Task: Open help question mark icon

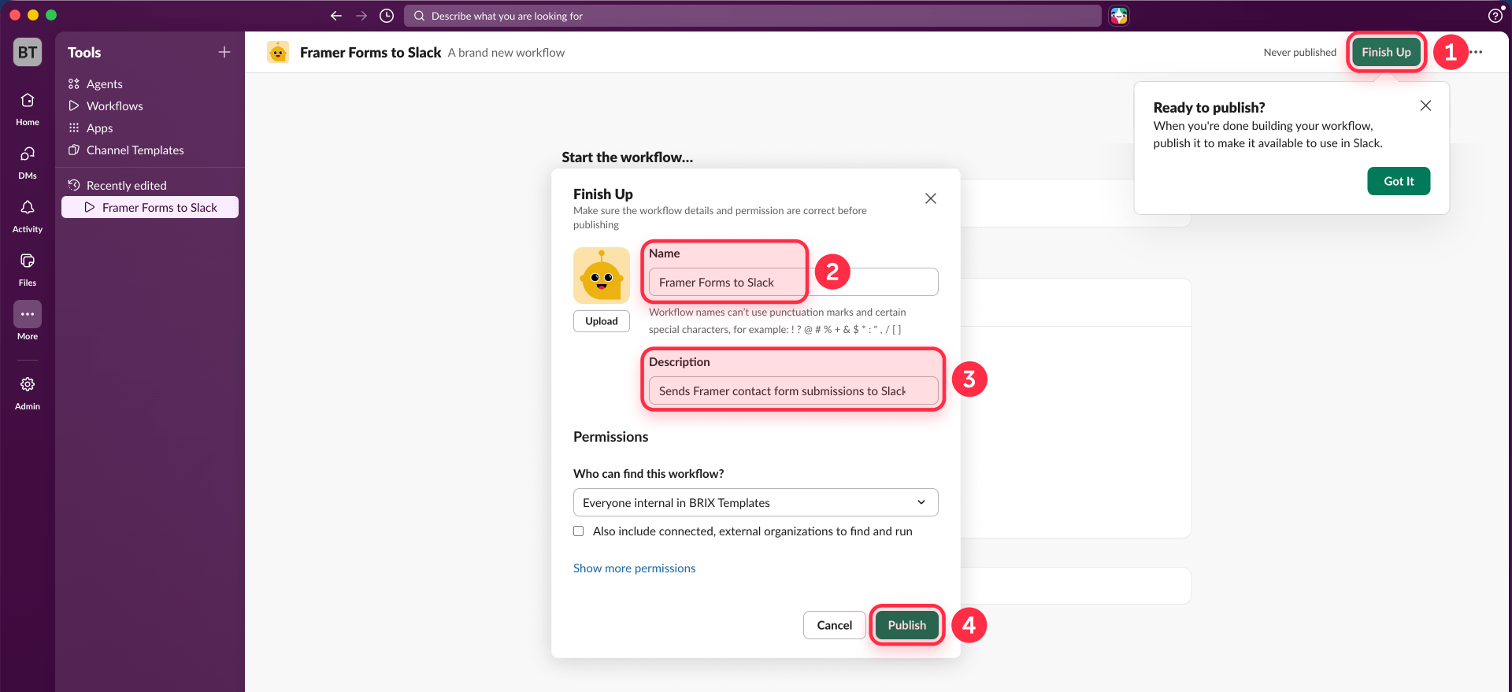Action: tap(1495, 16)
